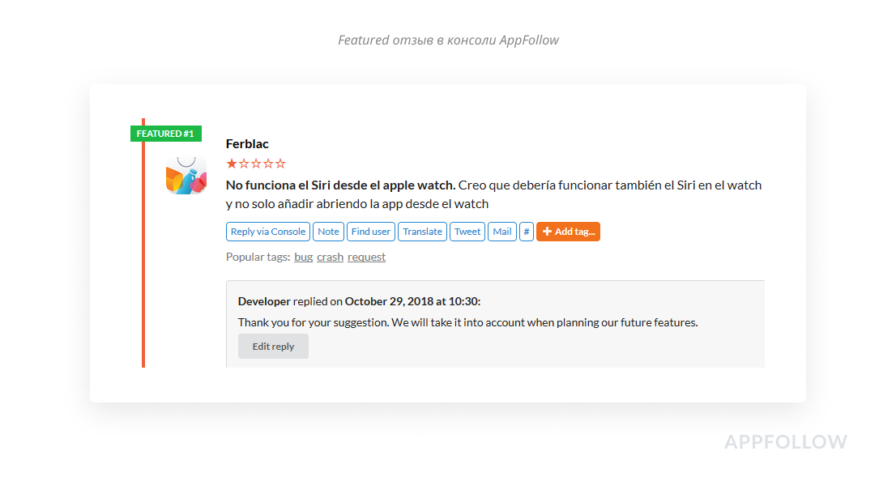Click the filled first star in rating
896x481 pixels.
[232, 164]
